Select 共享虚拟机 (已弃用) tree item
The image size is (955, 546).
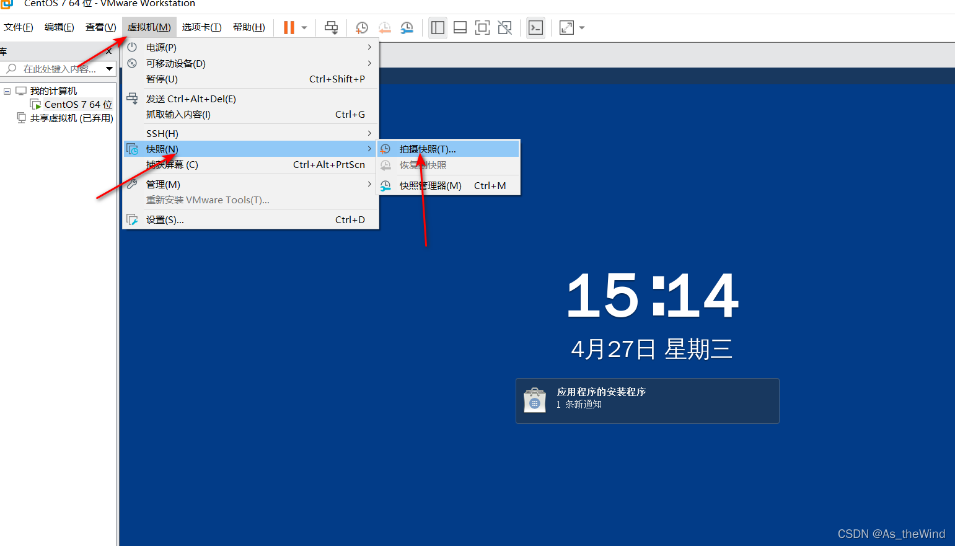[x=71, y=118]
